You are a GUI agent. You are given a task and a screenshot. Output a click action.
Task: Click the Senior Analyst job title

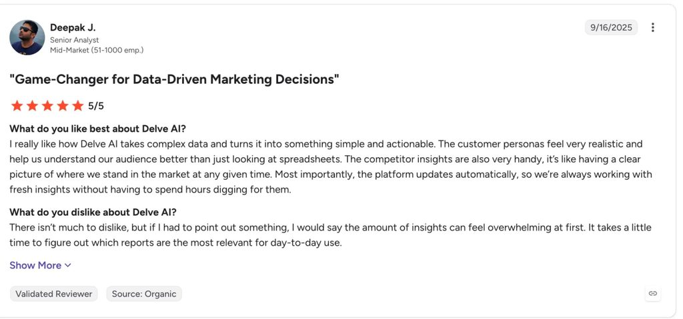75,40
